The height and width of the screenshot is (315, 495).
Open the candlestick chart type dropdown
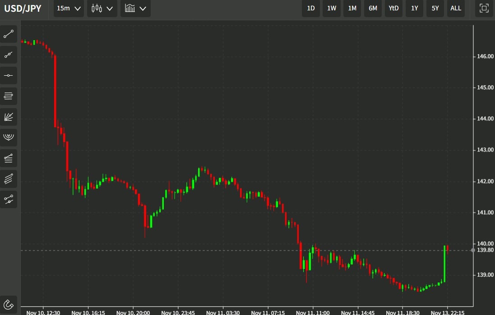(102, 8)
